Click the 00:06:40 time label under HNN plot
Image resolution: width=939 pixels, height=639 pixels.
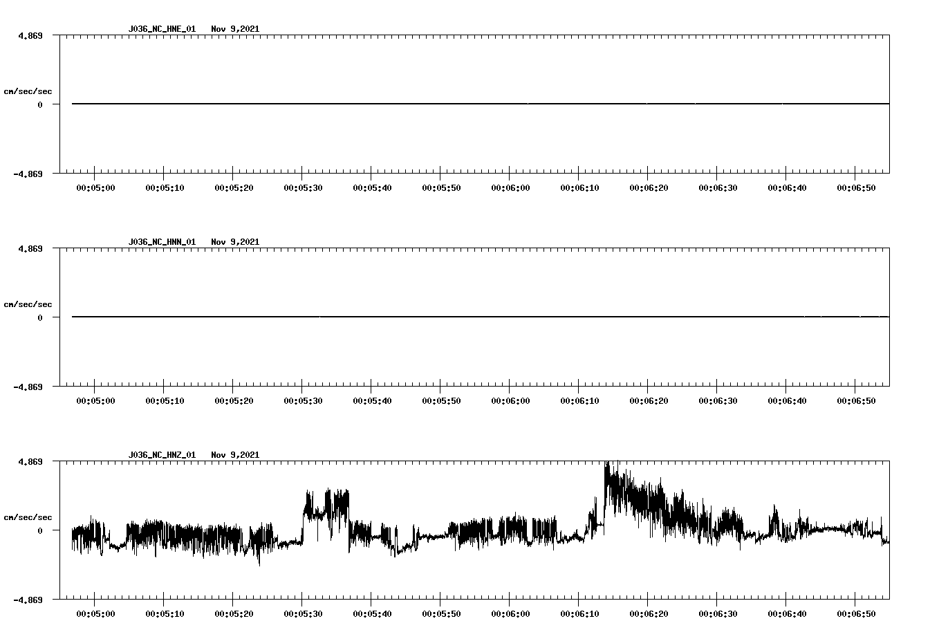coord(787,401)
